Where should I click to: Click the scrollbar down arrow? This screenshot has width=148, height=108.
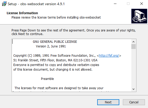[133, 89]
